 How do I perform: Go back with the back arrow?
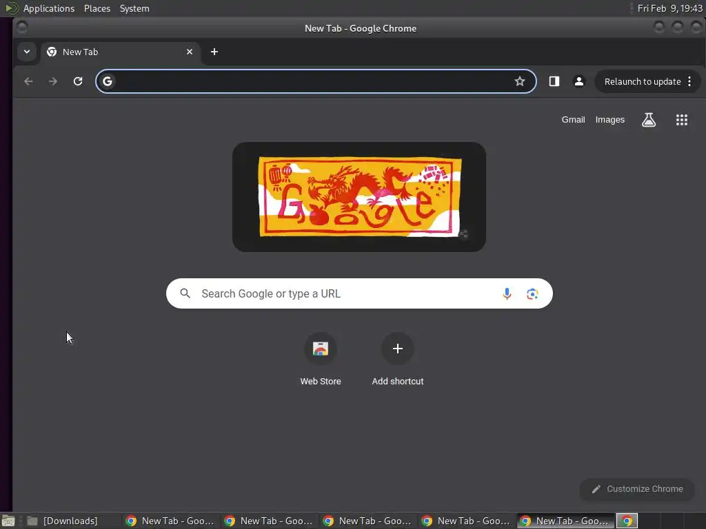pyautogui.click(x=28, y=81)
